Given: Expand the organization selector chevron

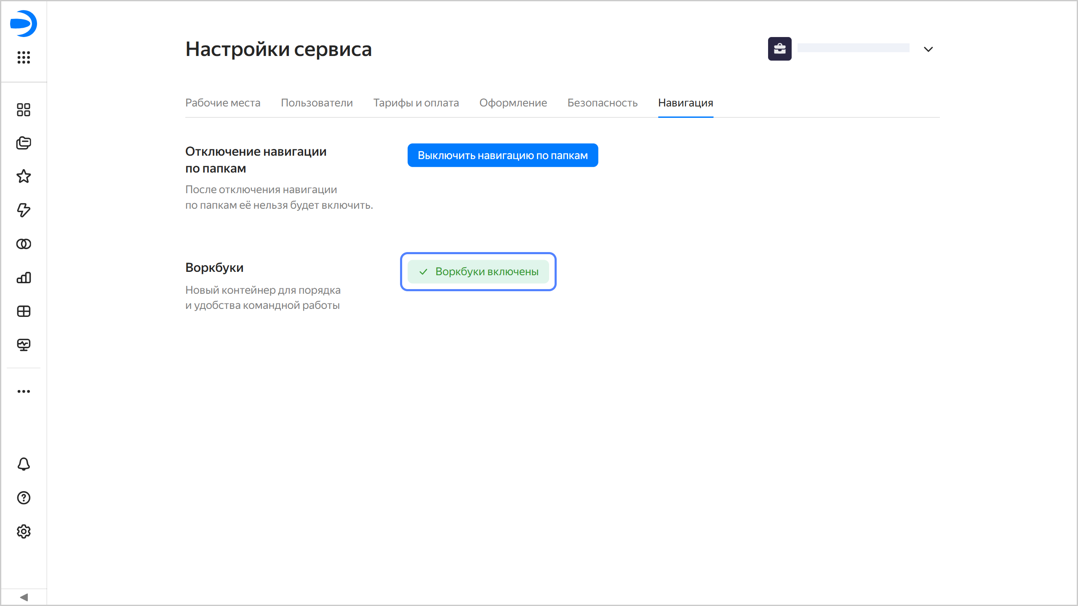Looking at the screenshot, I should 928,49.
